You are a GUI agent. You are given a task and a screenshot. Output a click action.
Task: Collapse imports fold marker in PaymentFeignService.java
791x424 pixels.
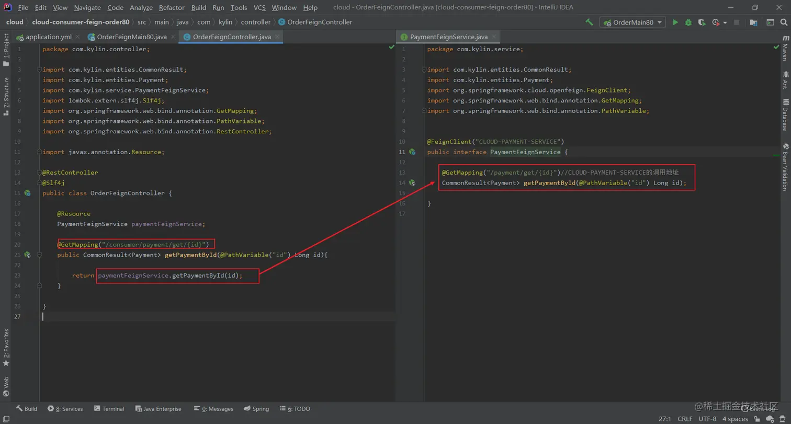tap(424, 70)
